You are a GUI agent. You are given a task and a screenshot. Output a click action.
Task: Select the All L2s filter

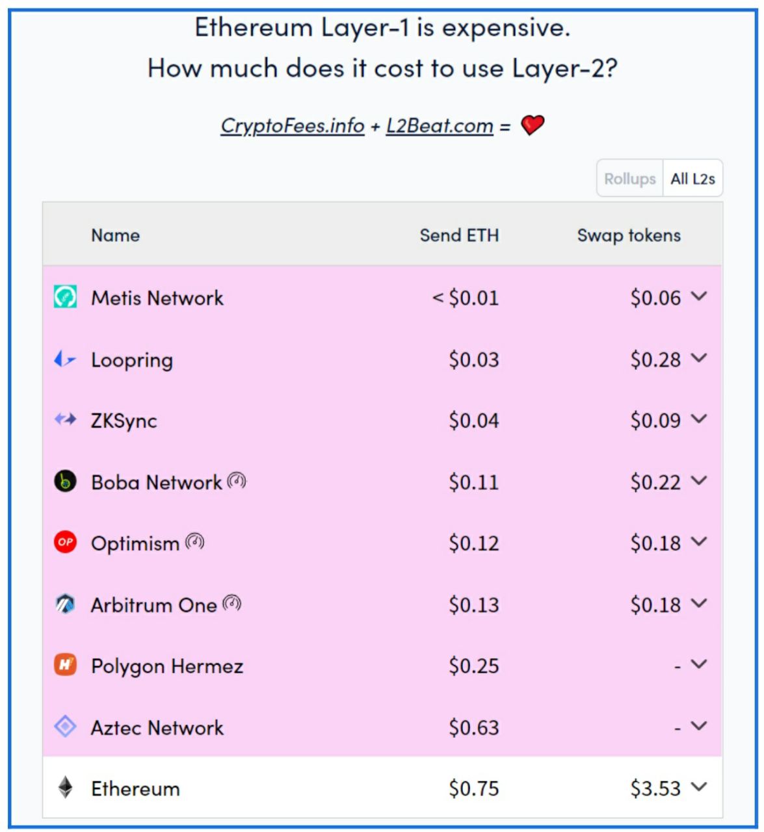692,178
